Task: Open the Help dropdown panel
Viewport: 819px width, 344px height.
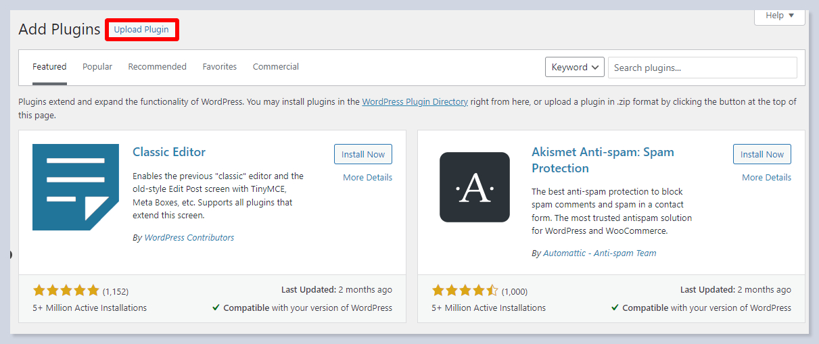Action: coord(779,16)
